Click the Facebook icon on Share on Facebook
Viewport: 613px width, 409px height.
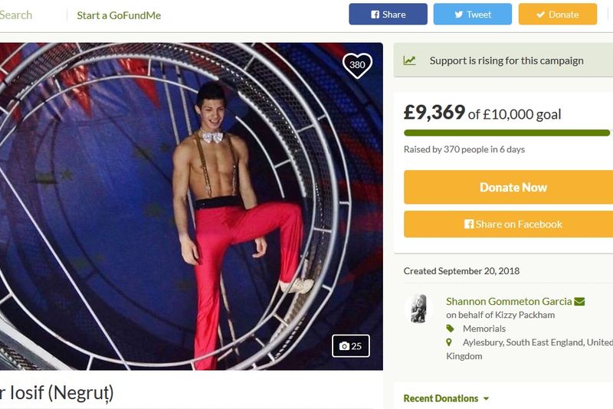[x=468, y=224]
